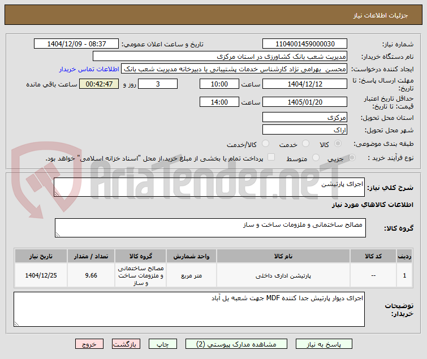Click the چاپ print button
427x359 pixels.
[x=163, y=344]
